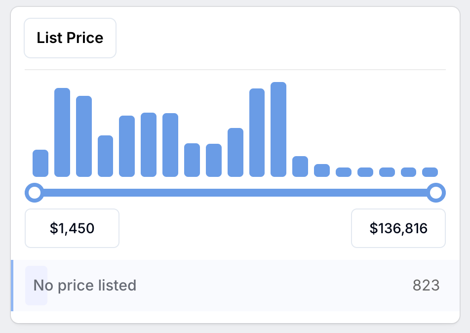
Task: Click the 823 count label
Action: (426, 285)
